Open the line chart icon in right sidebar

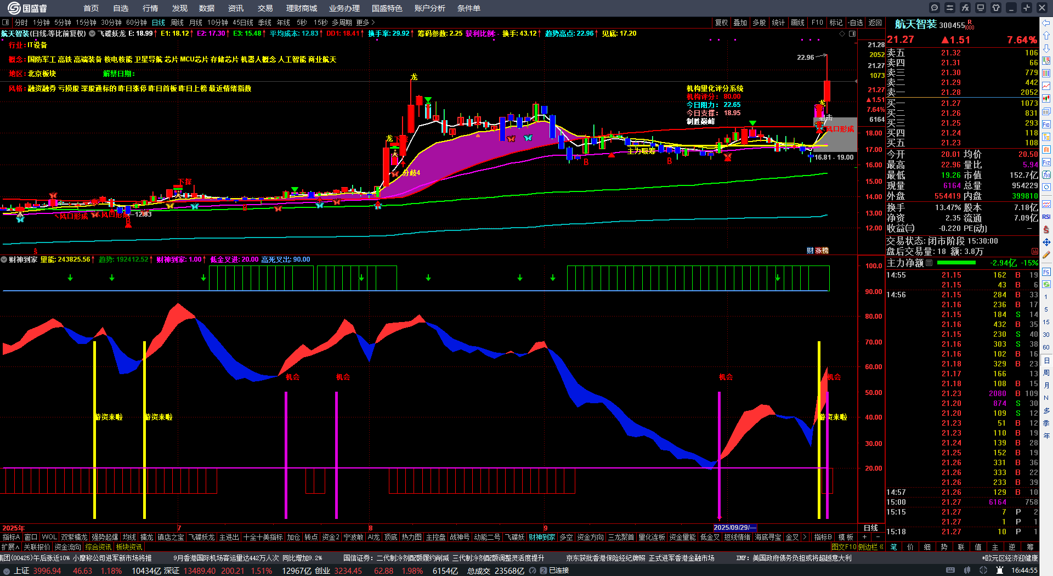tap(1046, 86)
